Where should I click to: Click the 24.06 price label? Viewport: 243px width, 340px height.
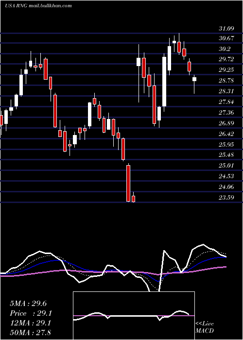coord(226,187)
